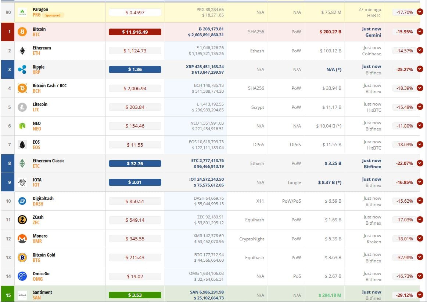Viewport: 427px width, 302px height.
Task: Click the Ethereum Classic price $ 32.76
Action: pos(135,163)
